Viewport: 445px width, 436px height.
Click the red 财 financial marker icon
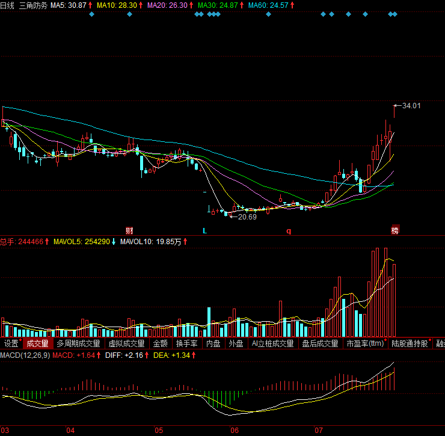tap(129, 230)
